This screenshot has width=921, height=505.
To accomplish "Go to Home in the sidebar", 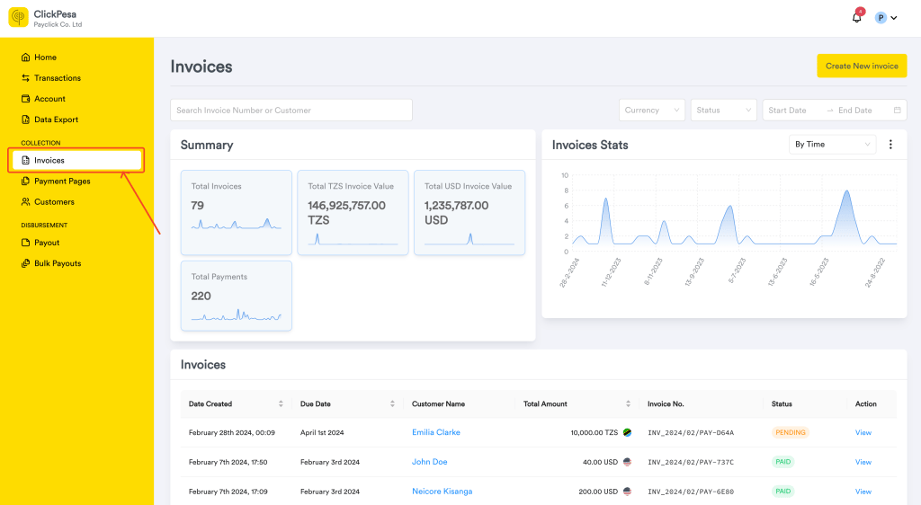I will tap(39, 57).
